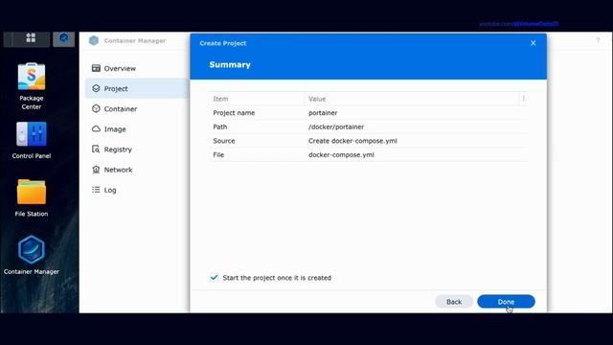Click the 'File' row label
The image size is (613, 345).
[218, 155]
